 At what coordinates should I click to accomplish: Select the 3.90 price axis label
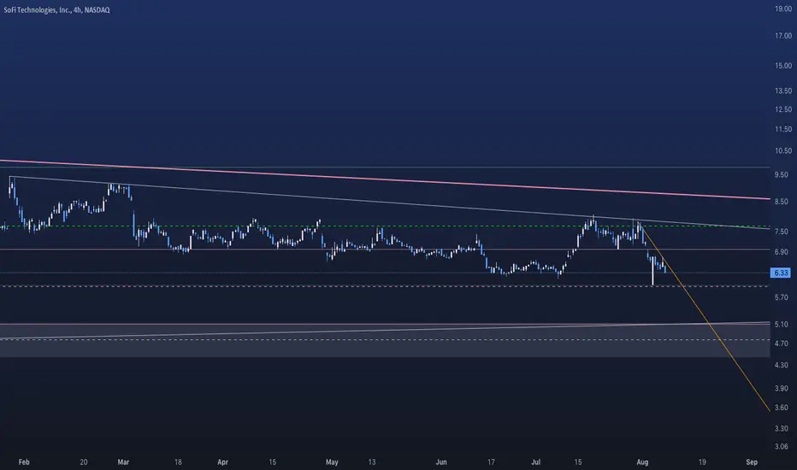(x=781, y=388)
